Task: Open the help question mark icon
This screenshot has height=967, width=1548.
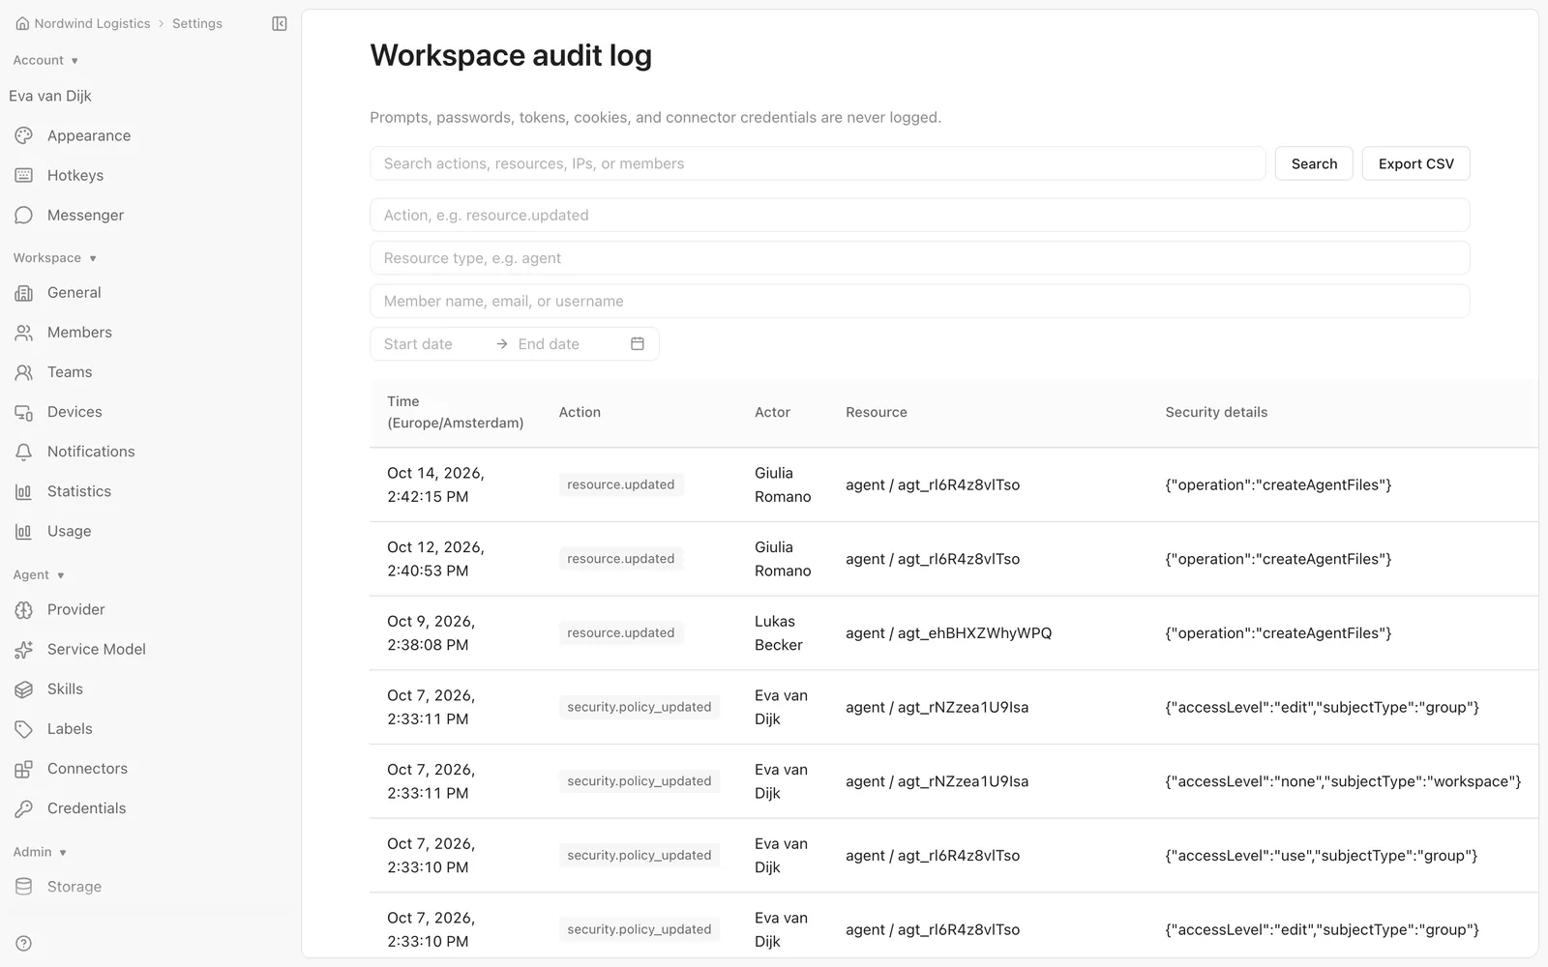Action: (x=24, y=943)
